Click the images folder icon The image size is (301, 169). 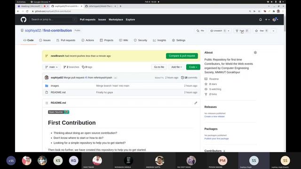[47, 85]
